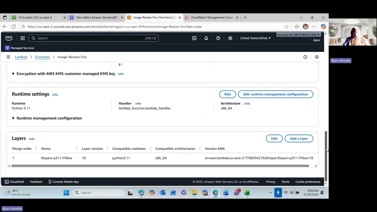Open the Account ID dropdown
The image size is (377, 212).
pos(298,35)
